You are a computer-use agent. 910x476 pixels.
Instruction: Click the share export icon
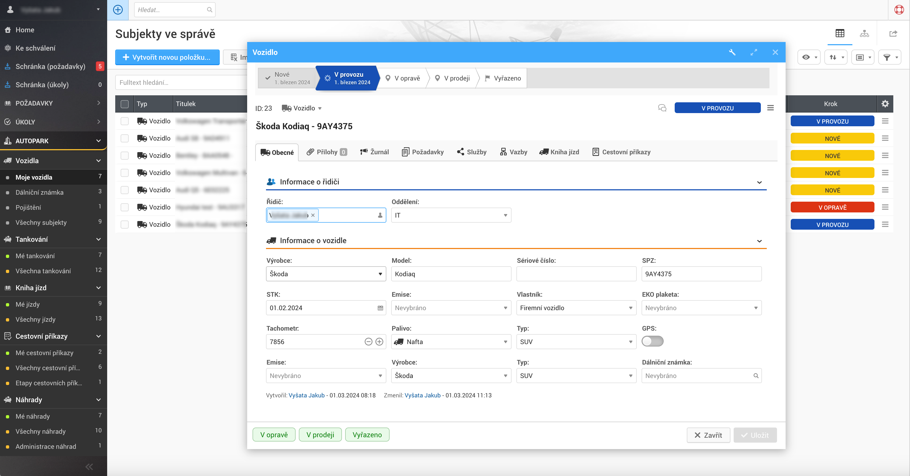click(893, 34)
